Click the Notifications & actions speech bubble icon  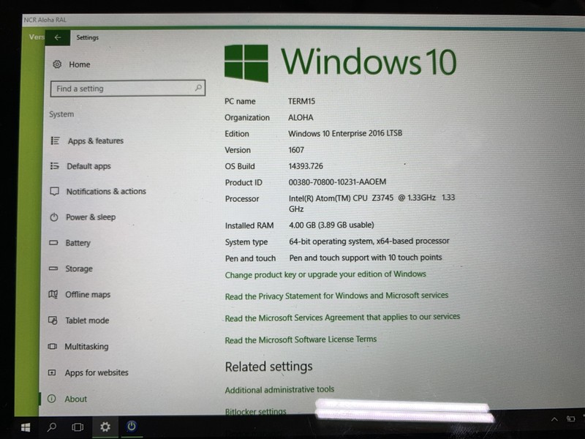pyautogui.click(x=54, y=191)
